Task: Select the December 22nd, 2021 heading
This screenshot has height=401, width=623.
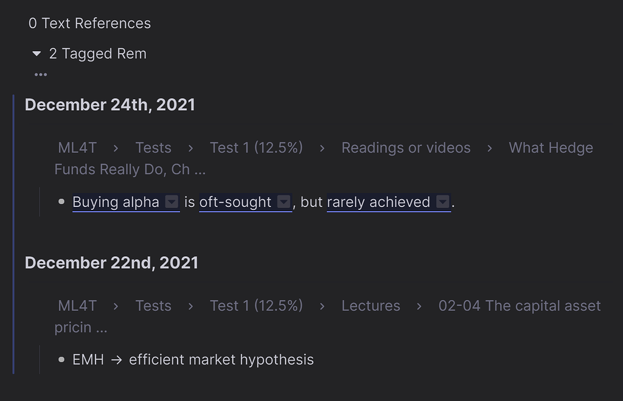Action: coord(111,262)
